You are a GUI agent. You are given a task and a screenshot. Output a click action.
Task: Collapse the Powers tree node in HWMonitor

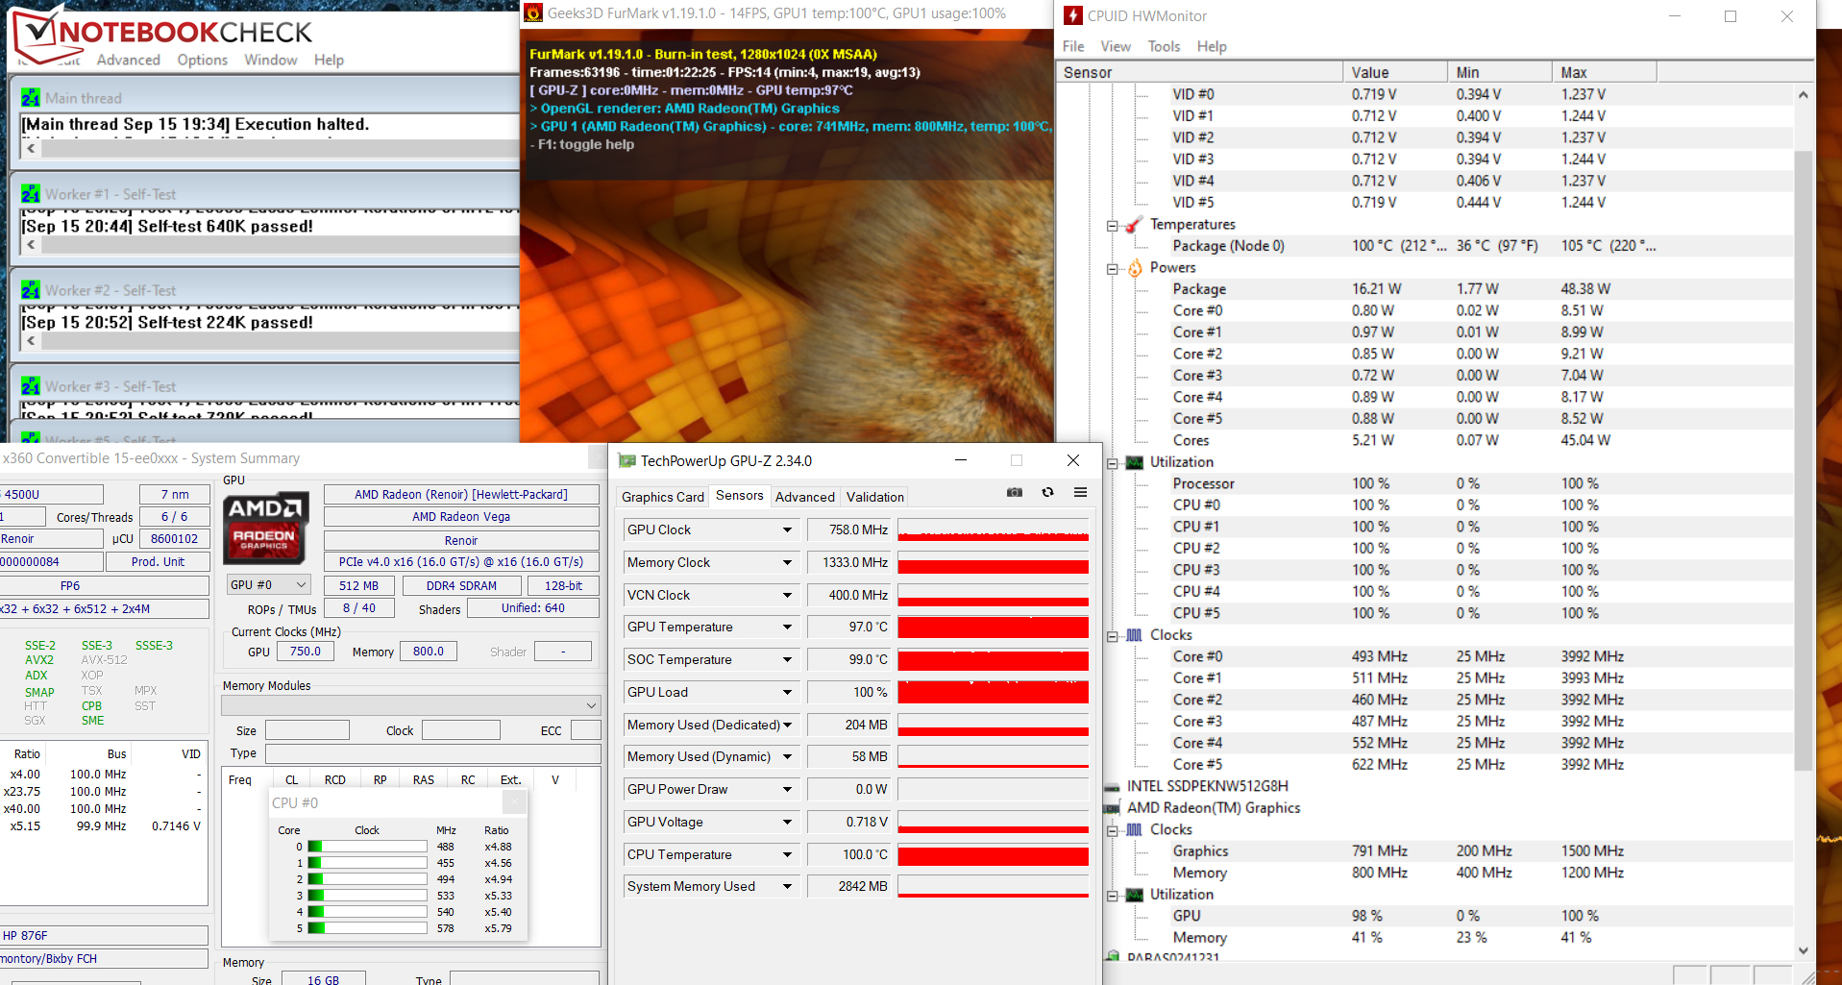[x=1112, y=269]
